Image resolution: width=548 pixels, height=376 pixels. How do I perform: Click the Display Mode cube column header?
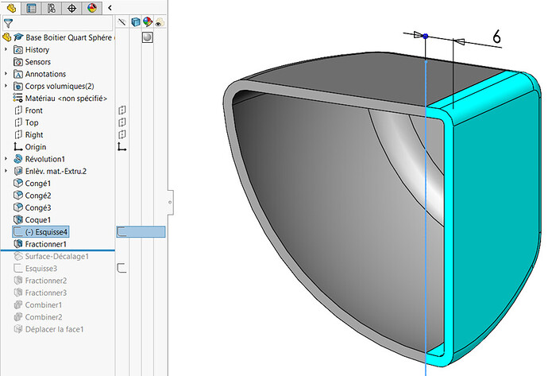(135, 23)
